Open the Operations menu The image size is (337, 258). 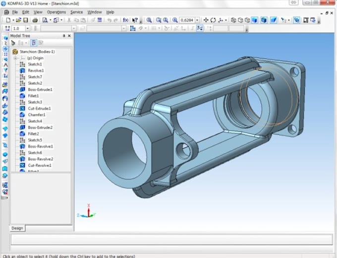click(x=56, y=12)
